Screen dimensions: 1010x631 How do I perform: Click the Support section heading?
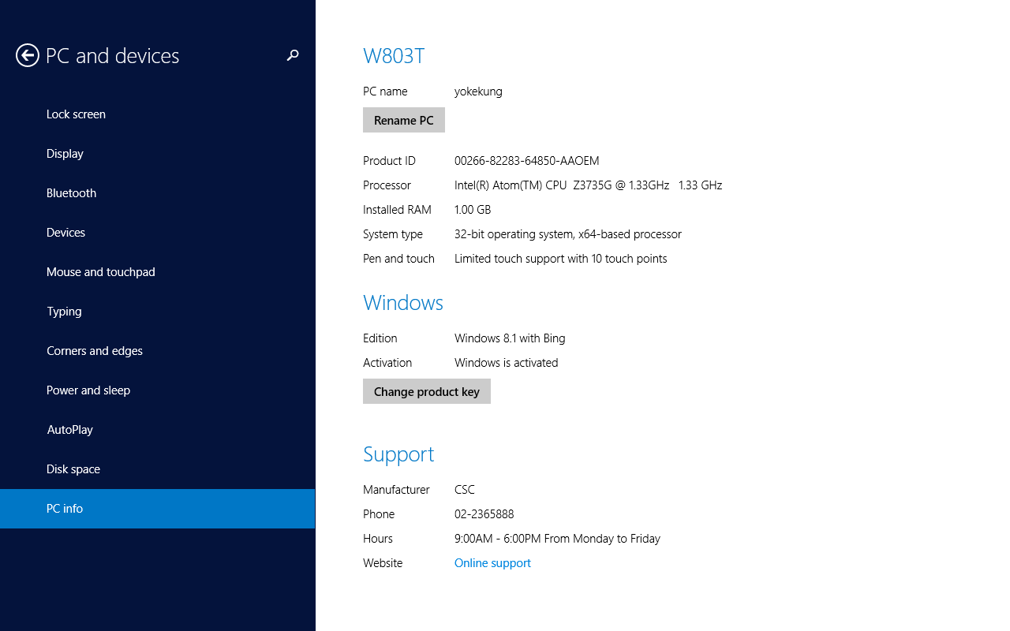tap(398, 454)
